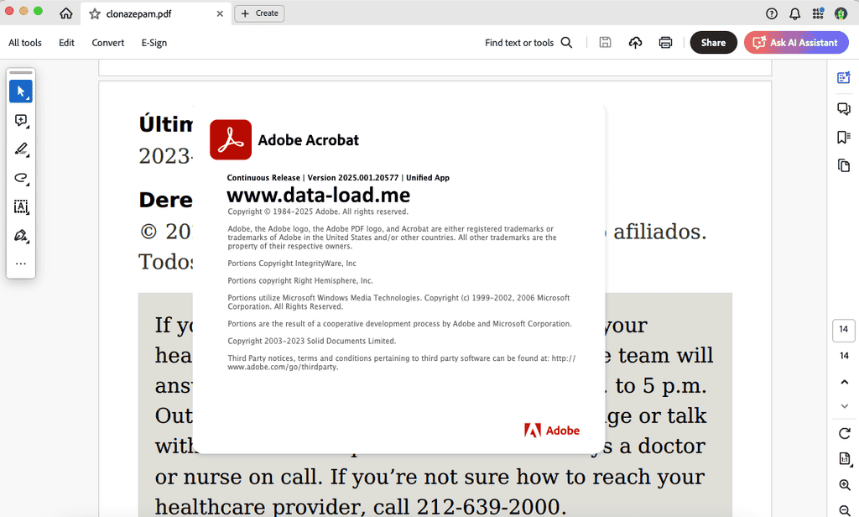Click the Adobe Acrobat title text
The height and width of the screenshot is (517, 859).
point(309,140)
